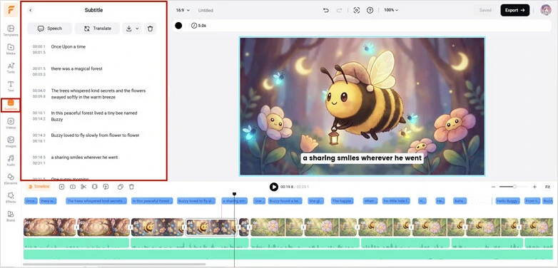Image resolution: width=558 pixels, height=268 pixels.
Task: Zoom in the timeline with plus
Action: point(534,187)
